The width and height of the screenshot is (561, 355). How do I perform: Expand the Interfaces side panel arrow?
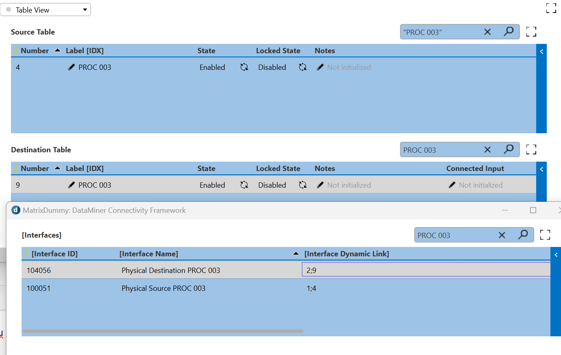(x=556, y=255)
